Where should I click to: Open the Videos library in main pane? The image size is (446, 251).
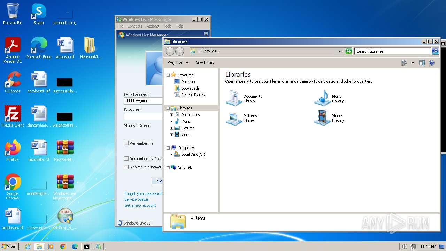point(329,118)
